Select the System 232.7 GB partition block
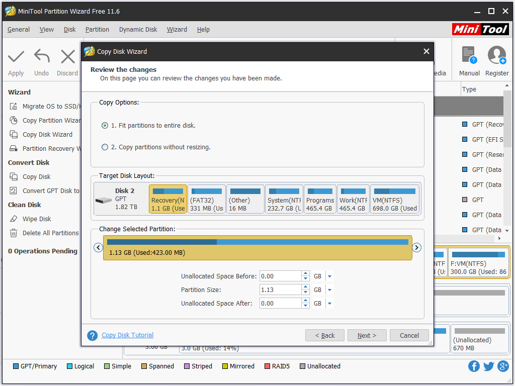 (284, 199)
